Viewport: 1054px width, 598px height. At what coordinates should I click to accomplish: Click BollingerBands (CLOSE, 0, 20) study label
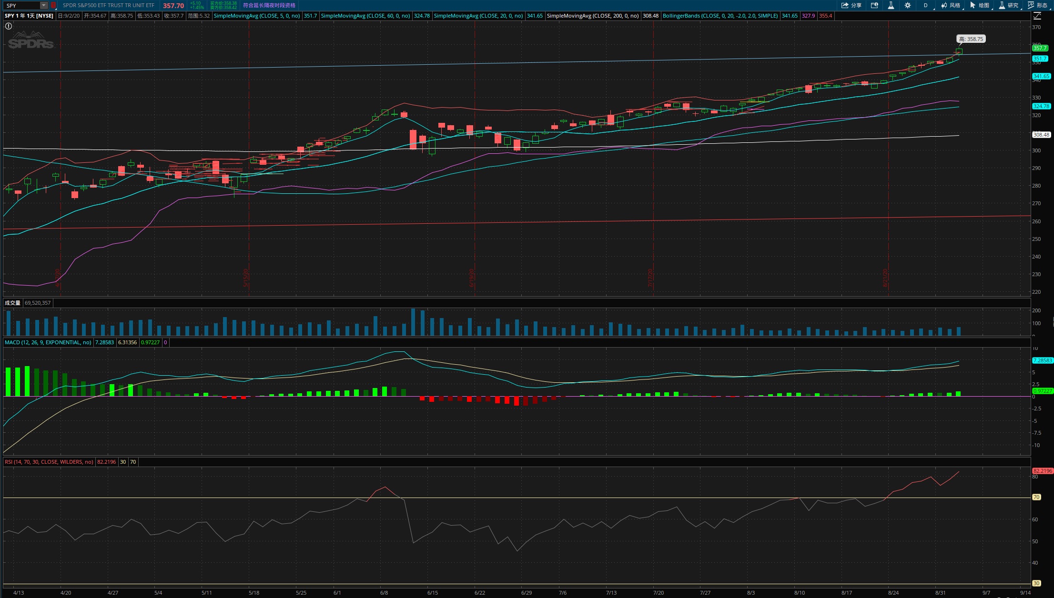[720, 16]
